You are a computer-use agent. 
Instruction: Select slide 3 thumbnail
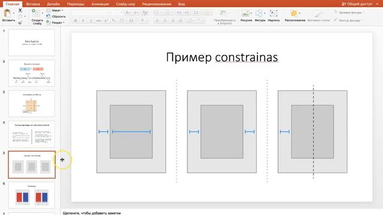click(32, 103)
